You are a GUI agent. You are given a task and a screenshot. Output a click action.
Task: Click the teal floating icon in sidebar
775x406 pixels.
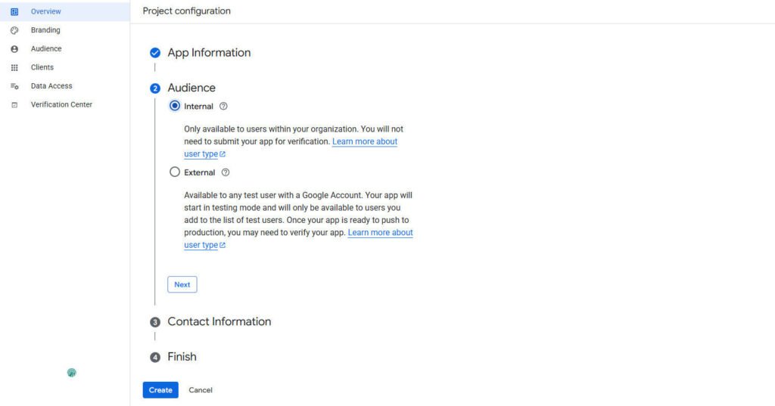point(72,373)
